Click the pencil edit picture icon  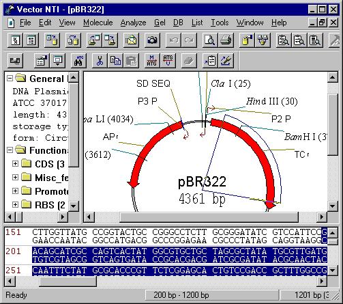tap(226, 61)
